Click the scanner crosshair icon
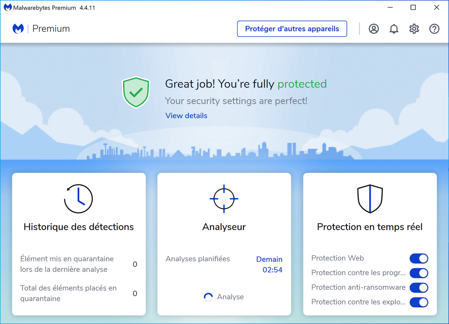The width and height of the screenshot is (449, 324). [224, 199]
